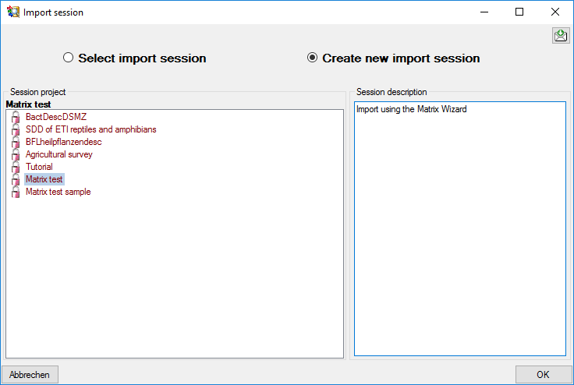
Task: Select the Matrix test sample project
Action: 58,192
